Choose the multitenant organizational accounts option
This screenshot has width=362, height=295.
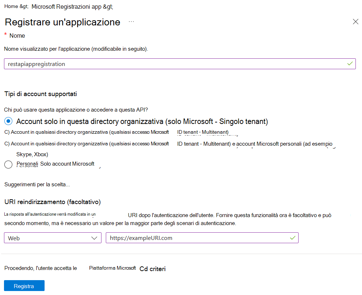point(8,132)
